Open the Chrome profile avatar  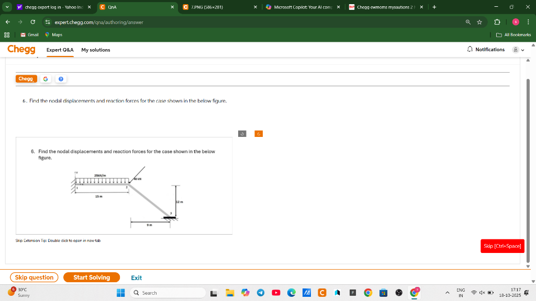click(516, 22)
